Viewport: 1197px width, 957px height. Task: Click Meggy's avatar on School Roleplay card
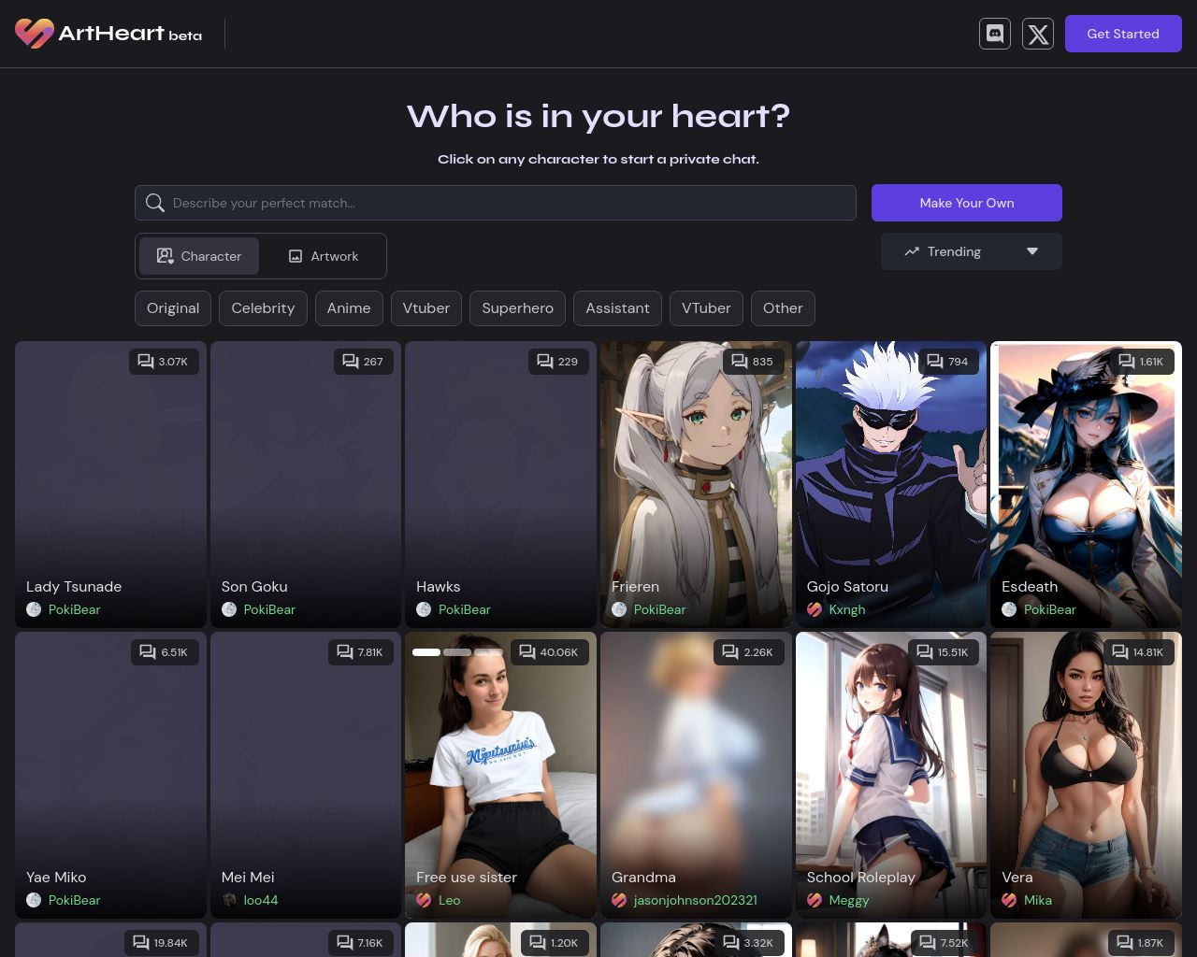tap(815, 900)
